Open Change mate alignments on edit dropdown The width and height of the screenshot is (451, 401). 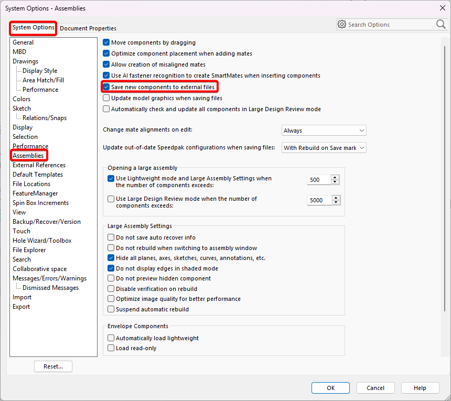(324, 131)
